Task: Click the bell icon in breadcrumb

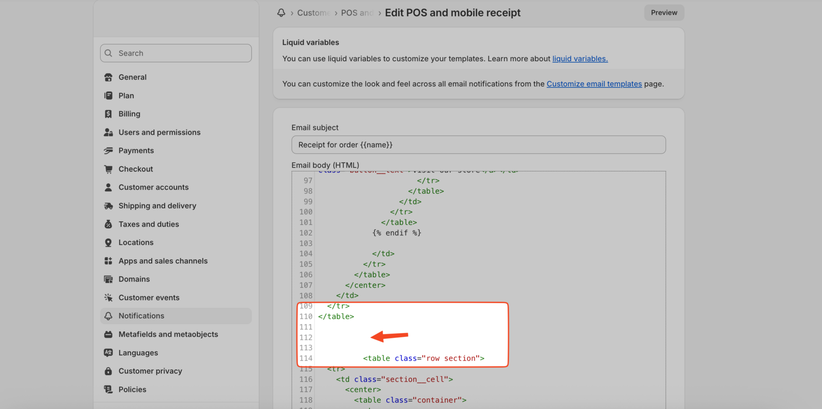Action: [281, 13]
